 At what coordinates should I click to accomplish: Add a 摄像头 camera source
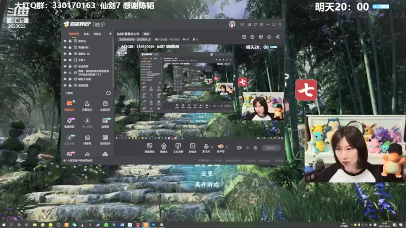coord(163,148)
